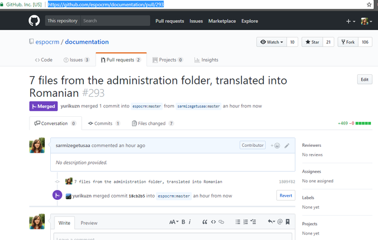Click the Contributor badge on the comment
378x240 pixels.
(x=253, y=145)
